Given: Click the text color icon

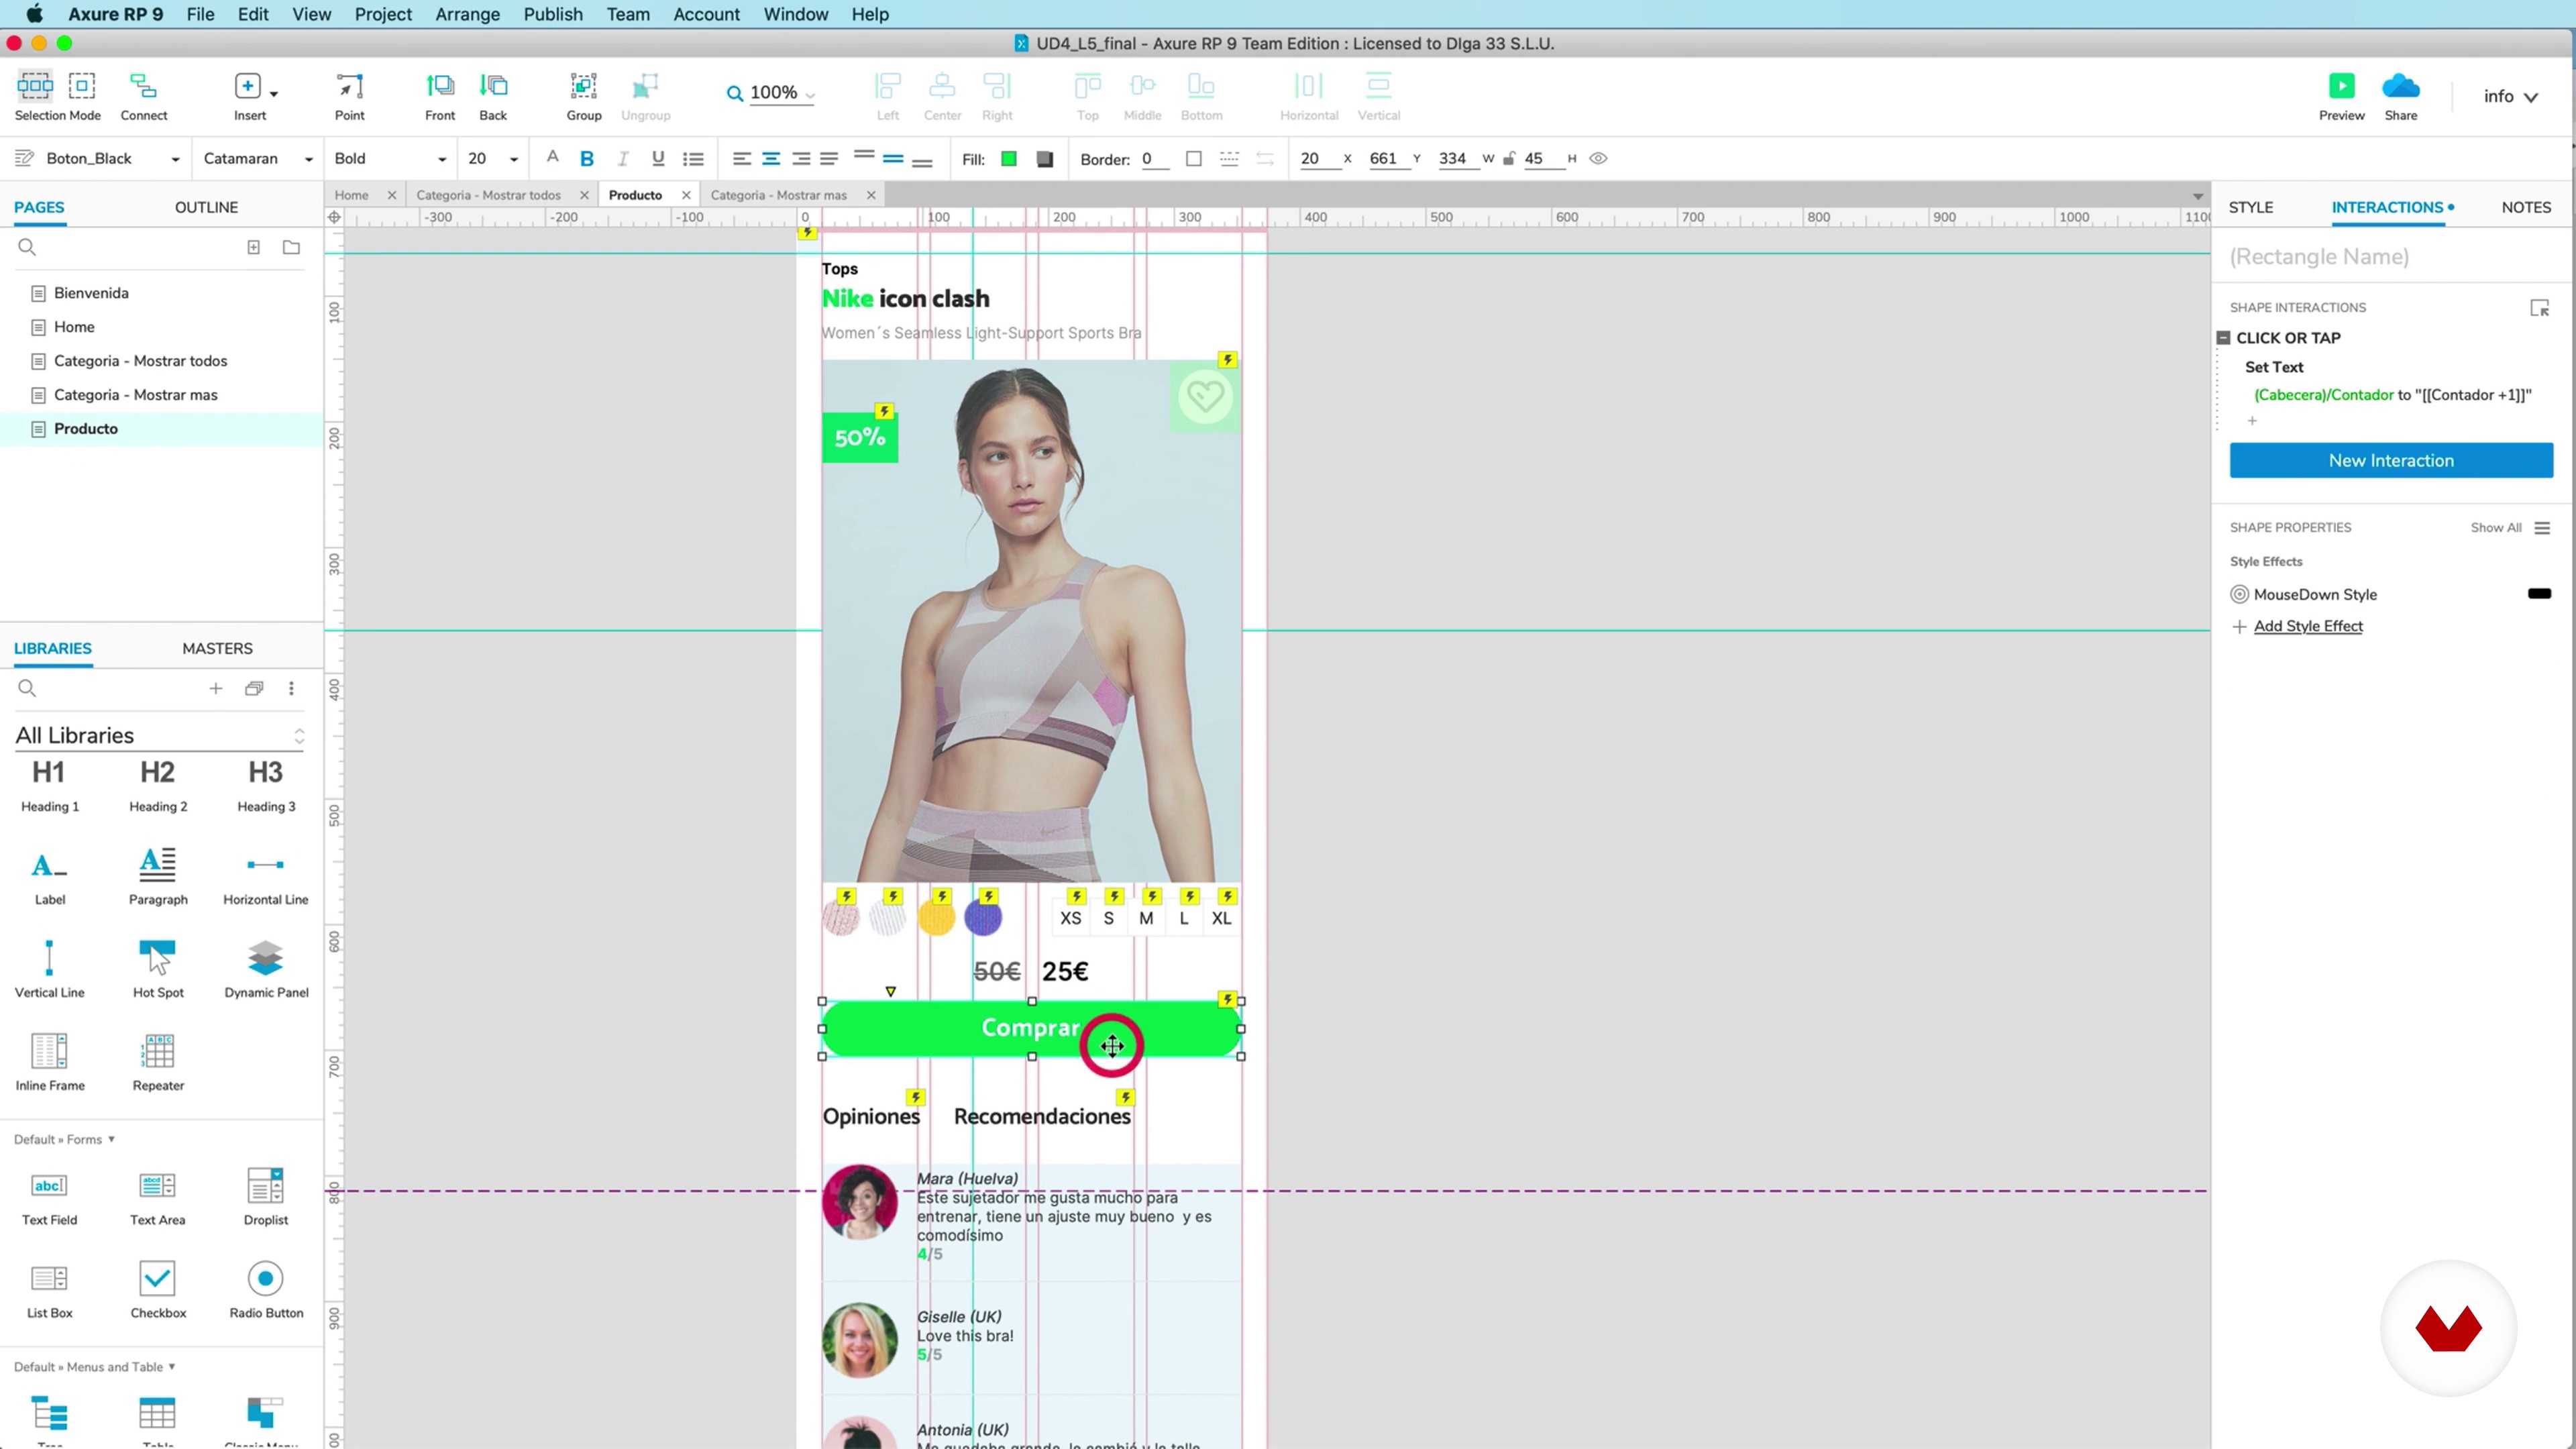Looking at the screenshot, I should (552, 158).
